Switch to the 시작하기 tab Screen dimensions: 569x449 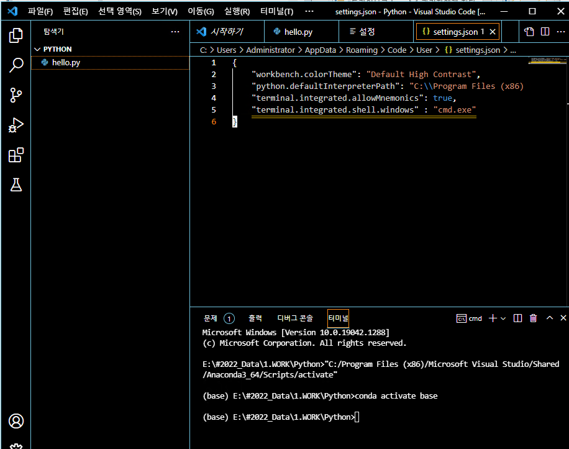click(227, 32)
